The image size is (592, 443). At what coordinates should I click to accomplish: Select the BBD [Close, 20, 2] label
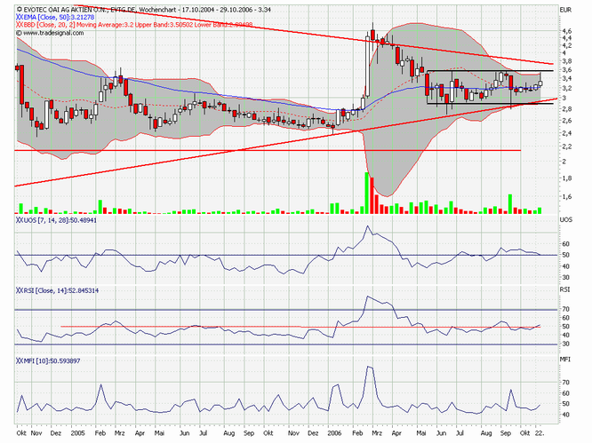point(49,25)
